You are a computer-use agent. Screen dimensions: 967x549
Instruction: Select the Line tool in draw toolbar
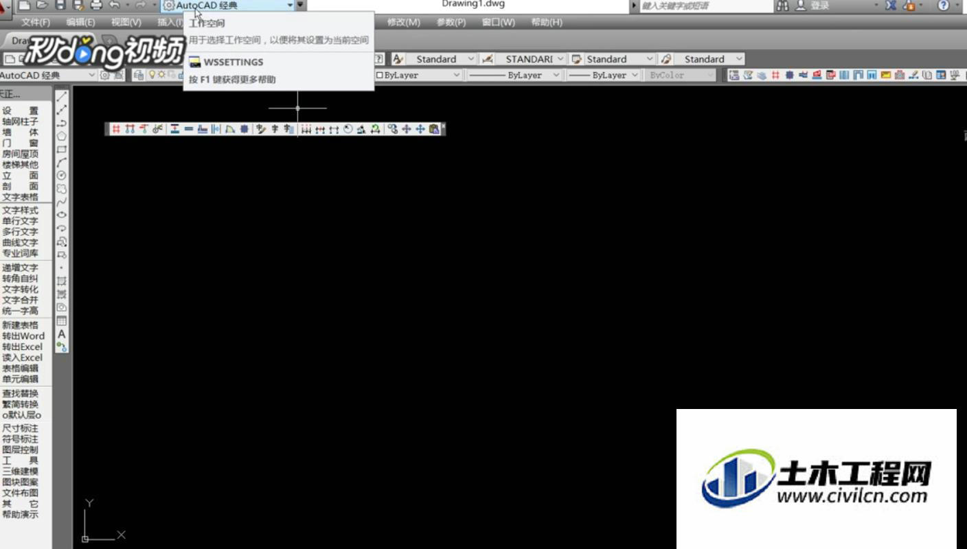click(62, 97)
